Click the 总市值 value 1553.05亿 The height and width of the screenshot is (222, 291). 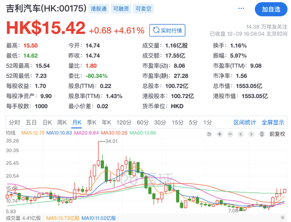click(249, 86)
